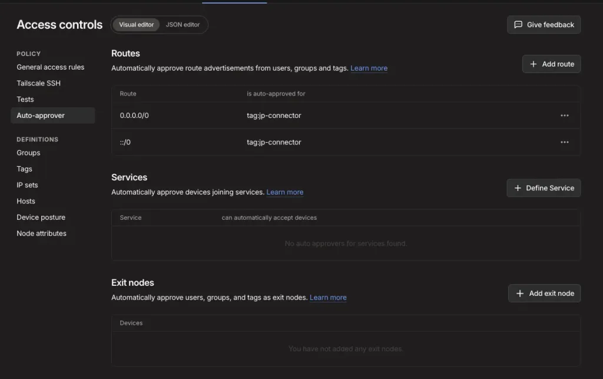The width and height of the screenshot is (603, 379).
Task: Open menu for the ::/0 route
Action: click(x=564, y=142)
